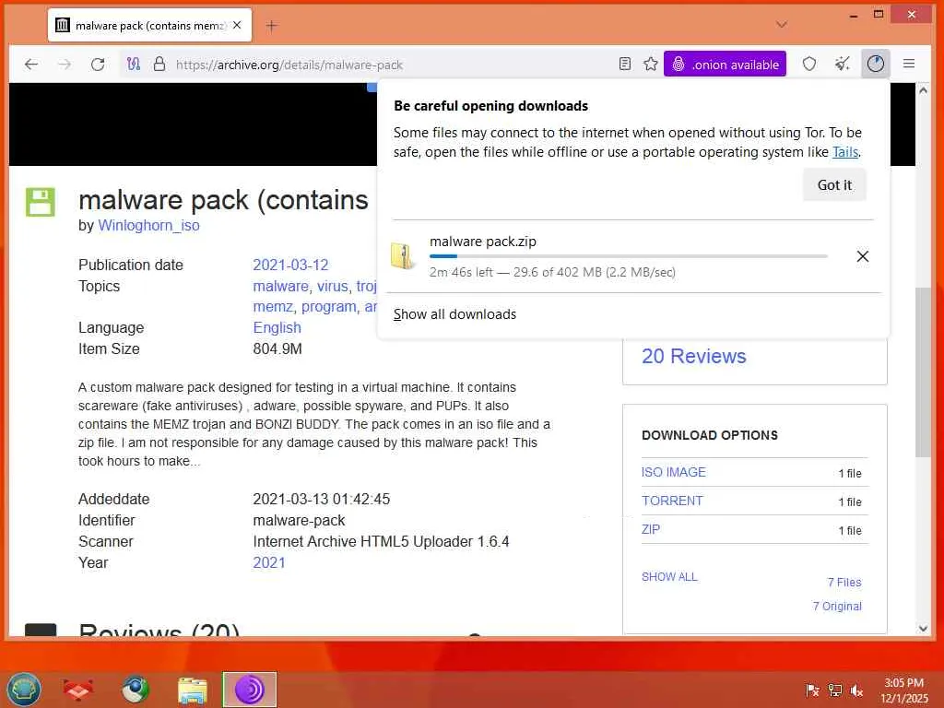This screenshot has height=708, width=944.
Task: Open the 7 Original link
Action: (837, 607)
